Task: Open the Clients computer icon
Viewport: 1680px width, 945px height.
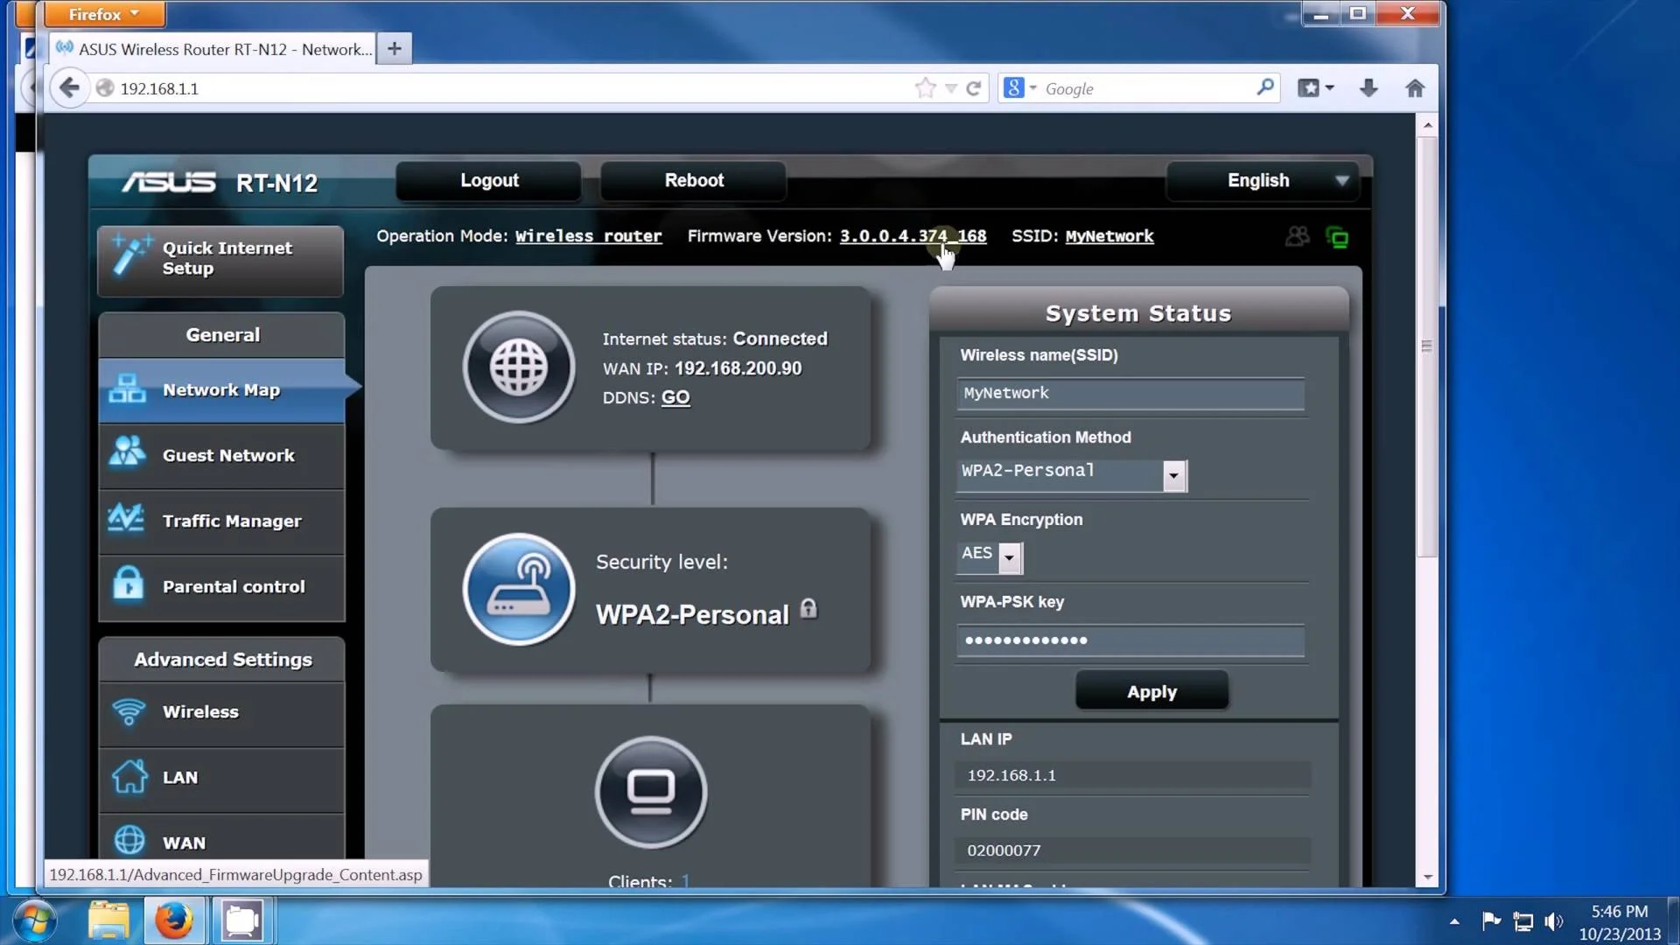Action: click(x=651, y=792)
